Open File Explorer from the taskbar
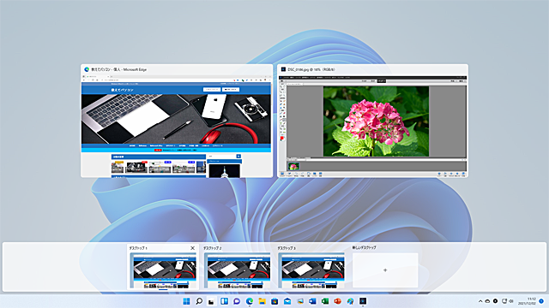This screenshot has width=549, height=308. (x=262, y=301)
